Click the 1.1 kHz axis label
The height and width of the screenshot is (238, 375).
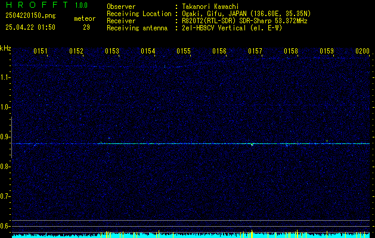5,77
